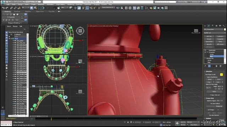Open the Modify panel tab icon
Image resolution: width=227 pixels, height=127 pixels.
click(x=209, y=26)
